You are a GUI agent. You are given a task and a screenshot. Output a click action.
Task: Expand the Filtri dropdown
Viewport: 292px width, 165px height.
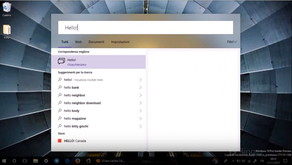232,42
